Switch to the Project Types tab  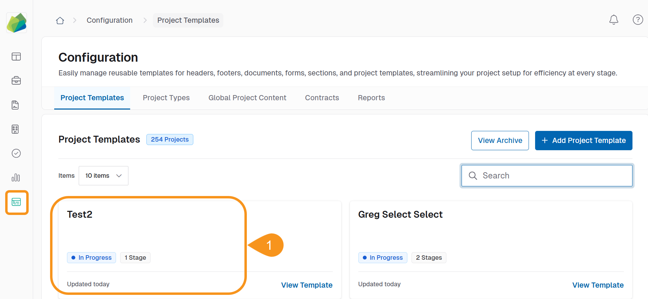pos(166,98)
